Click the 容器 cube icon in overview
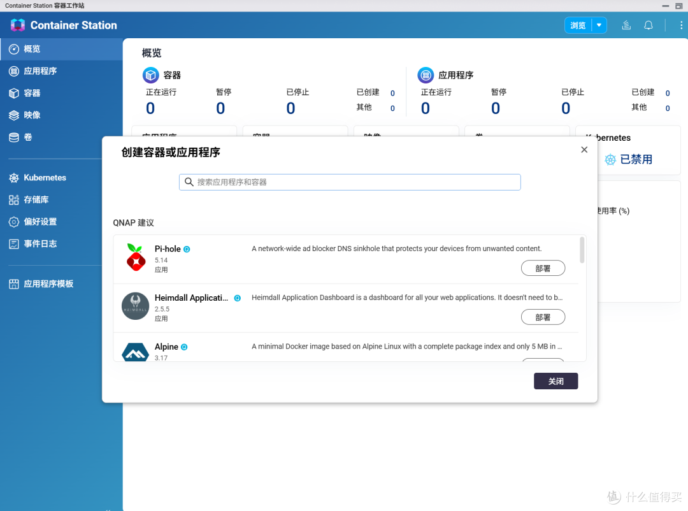 tap(150, 75)
